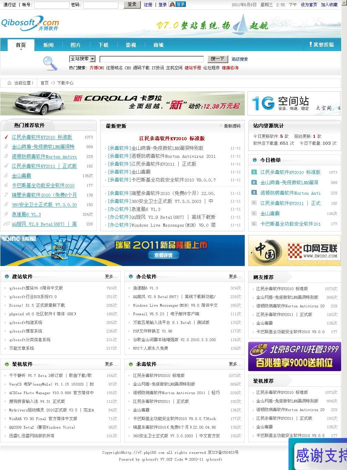Open 金山网盾 in 热门推荐软件 list
Image resolution: width=347 pixels, height=470 pixels.
tap(43, 147)
